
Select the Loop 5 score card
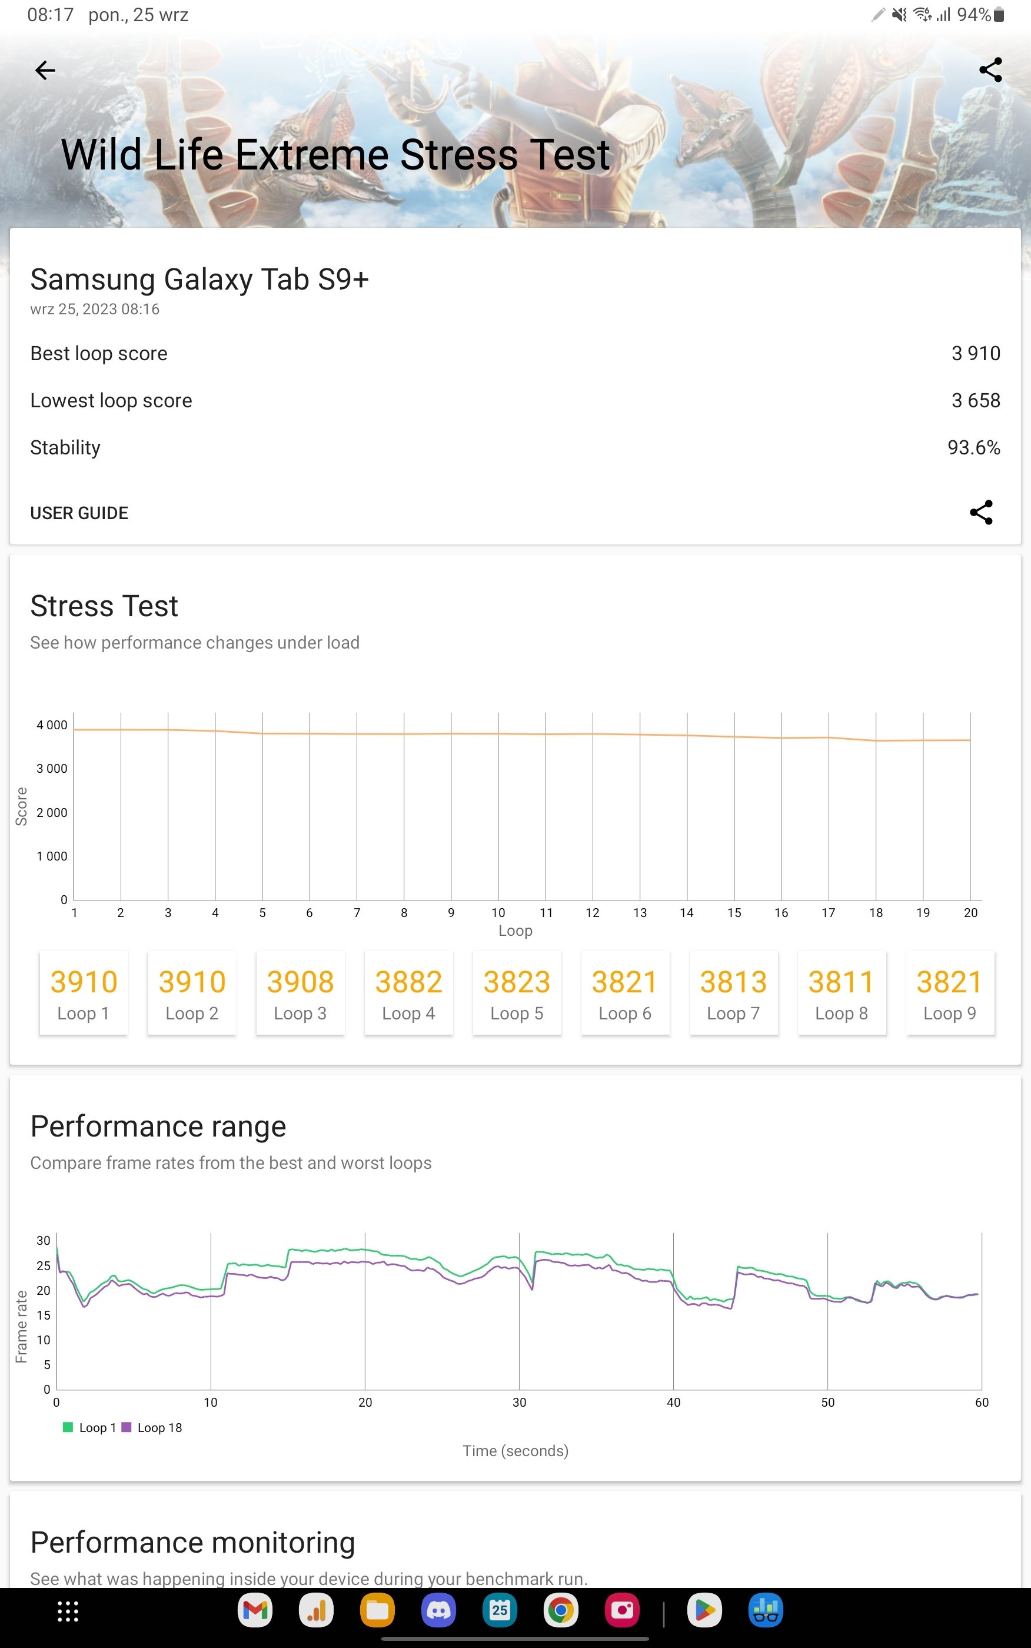click(517, 994)
